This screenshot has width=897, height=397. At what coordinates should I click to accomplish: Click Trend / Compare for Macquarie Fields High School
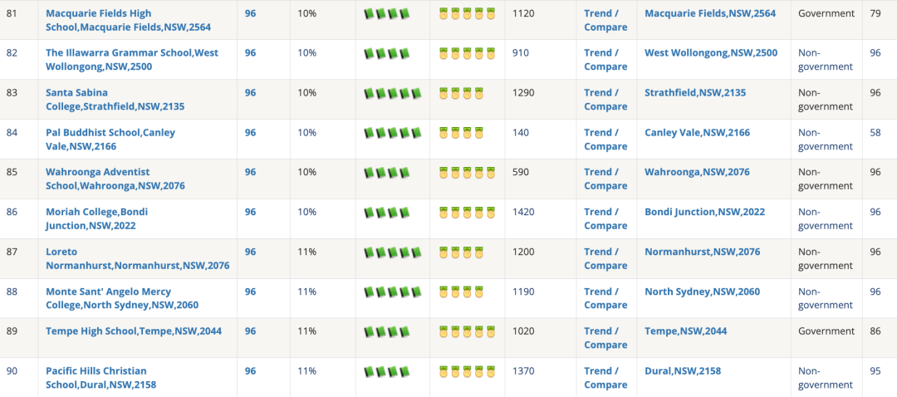click(x=605, y=20)
